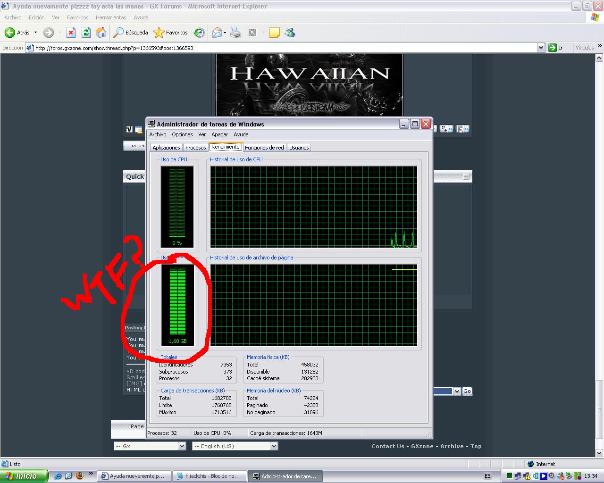Open IE Herramientas menu
Viewport: 604px width, 483px height.
[x=111, y=17]
